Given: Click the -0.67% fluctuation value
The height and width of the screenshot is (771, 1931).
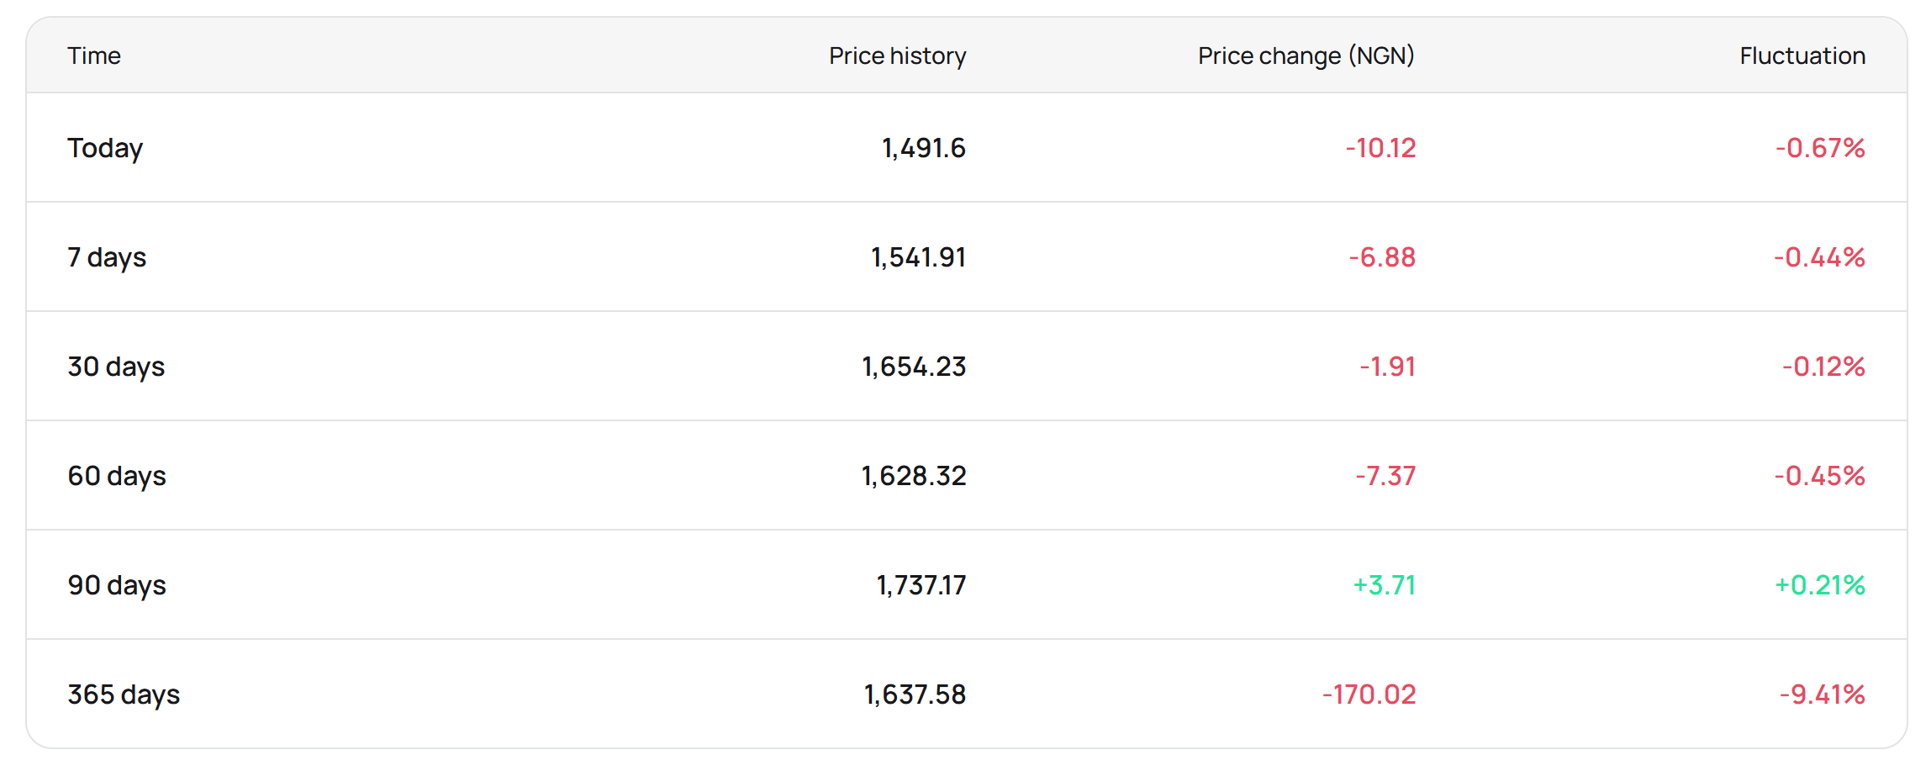Looking at the screenshot, I should [x=1820, y=148].
